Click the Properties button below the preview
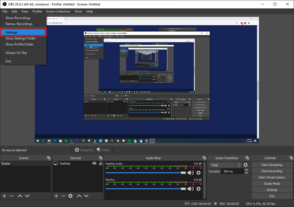 click(x=84, y=150)
